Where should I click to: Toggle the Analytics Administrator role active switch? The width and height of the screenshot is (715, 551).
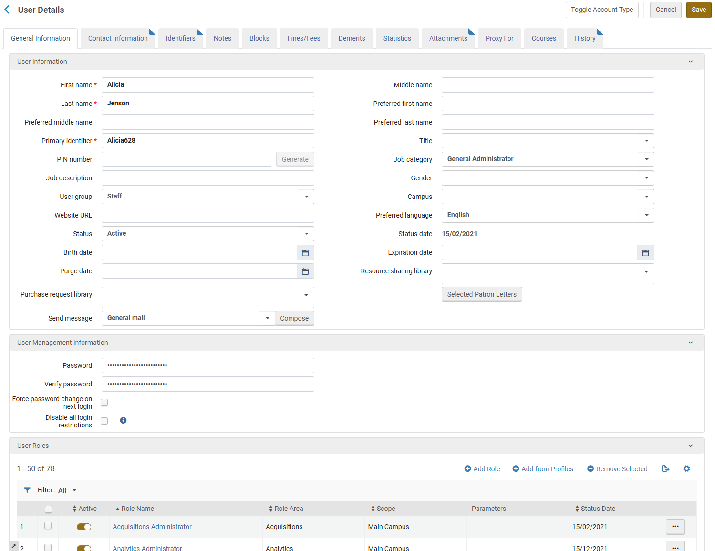click(84, 548)
